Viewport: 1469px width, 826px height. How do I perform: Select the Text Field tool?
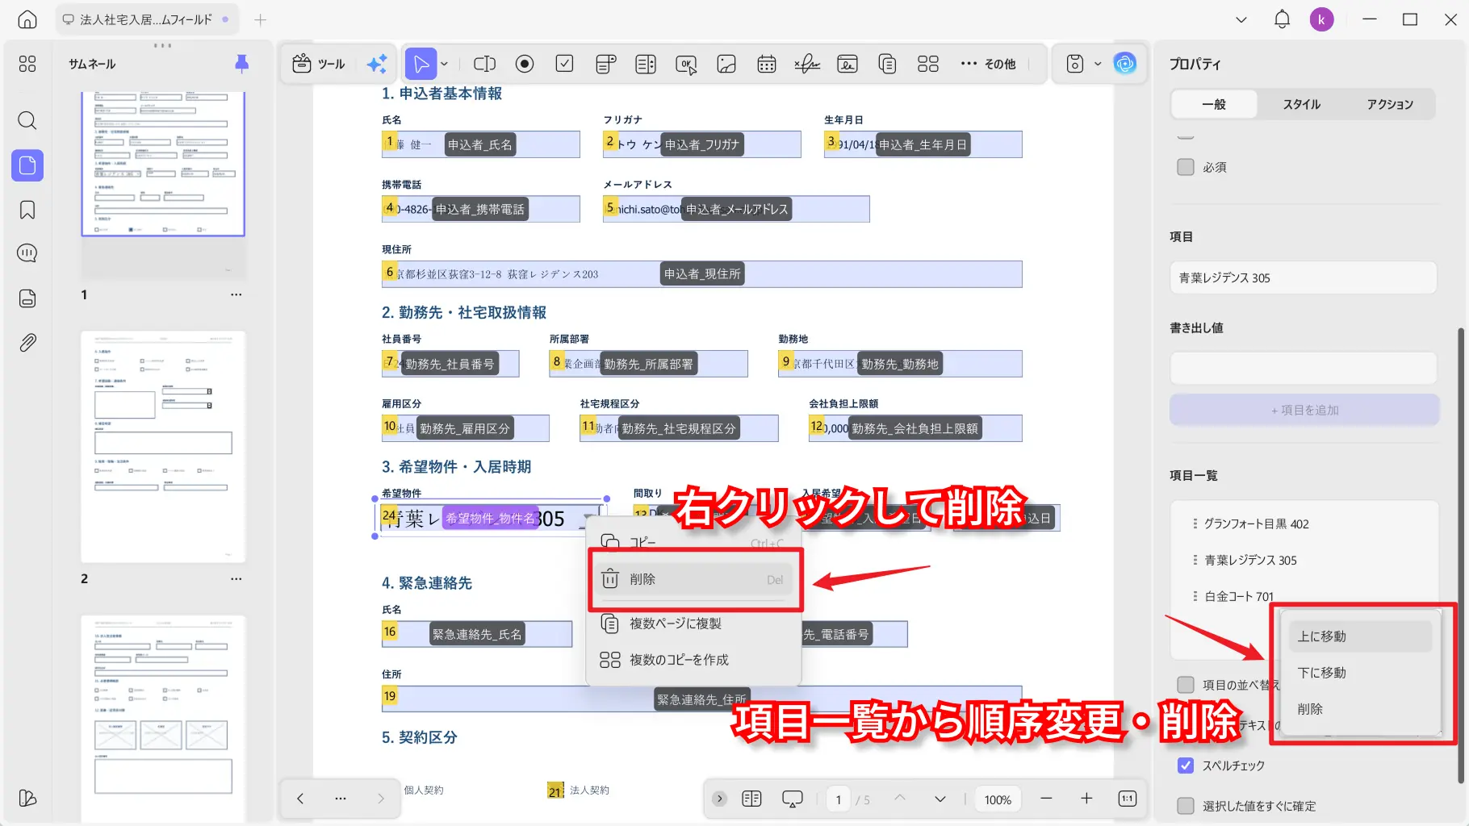tap(484, 64)
